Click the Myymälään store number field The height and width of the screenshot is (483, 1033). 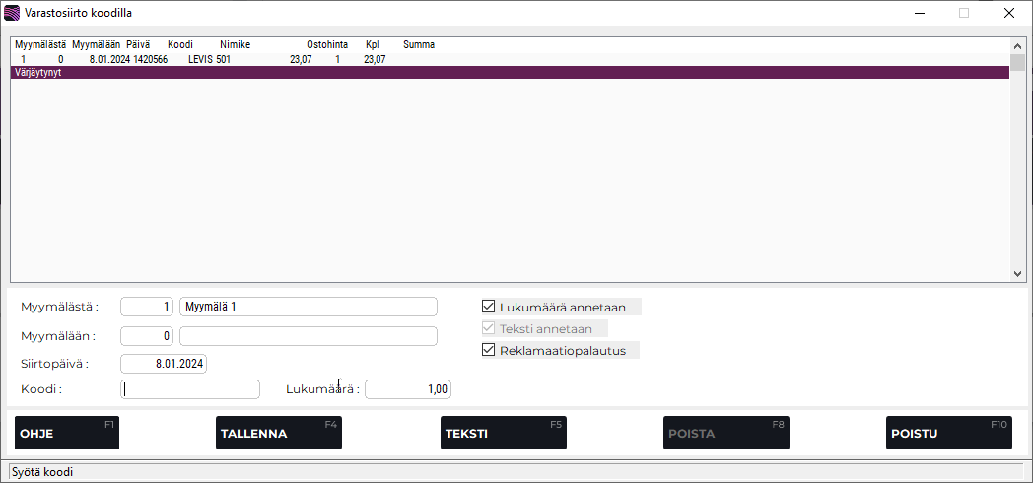coord(147,336)
